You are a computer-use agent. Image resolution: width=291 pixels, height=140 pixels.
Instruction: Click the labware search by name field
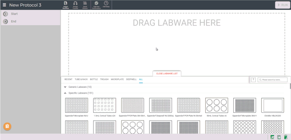272,80
